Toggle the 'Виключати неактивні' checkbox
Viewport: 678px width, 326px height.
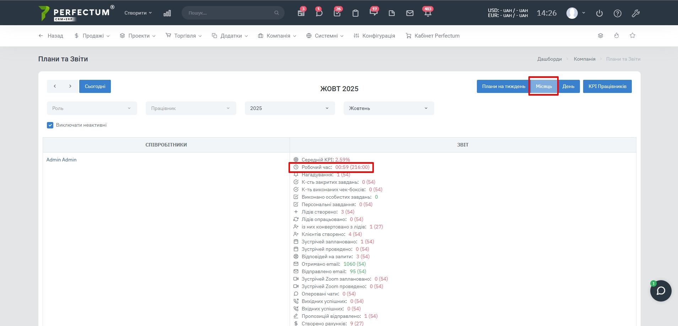pos(50,125)
